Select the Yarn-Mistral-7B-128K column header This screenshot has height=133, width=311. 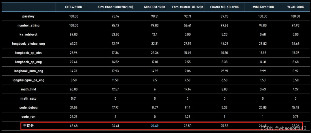[x=187, y=7]
